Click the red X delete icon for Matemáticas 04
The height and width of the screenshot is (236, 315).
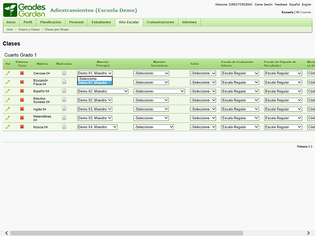[22, 118]
